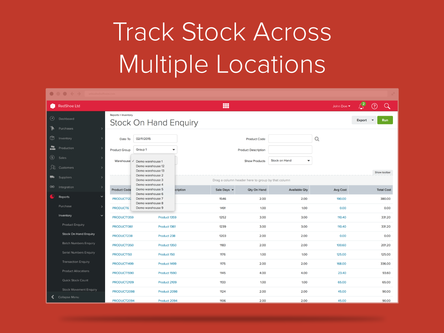The image size is (444, 333).
Task: Open Product Enquiry report
Action: point(73,225)
